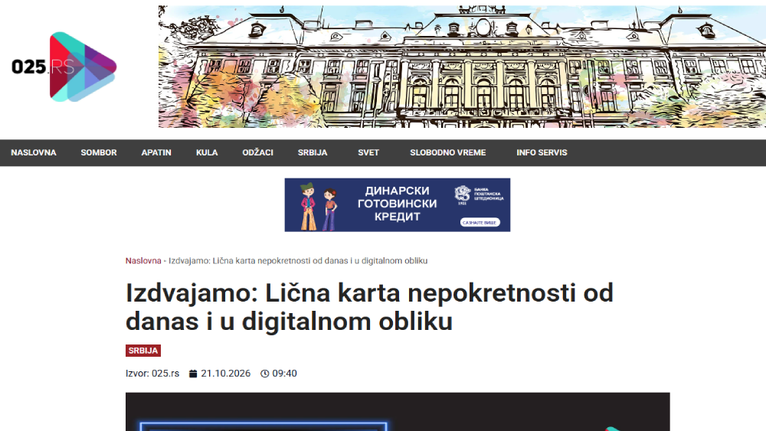Open the Slobodno vreme menu

448,153
